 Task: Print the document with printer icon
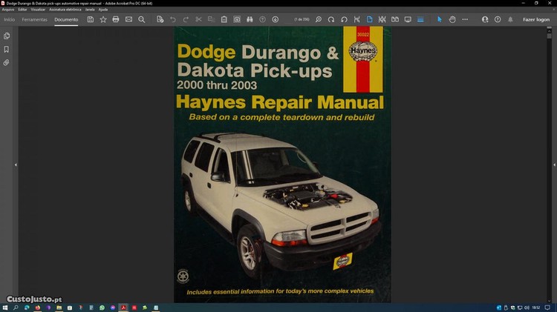pos(116,19)
